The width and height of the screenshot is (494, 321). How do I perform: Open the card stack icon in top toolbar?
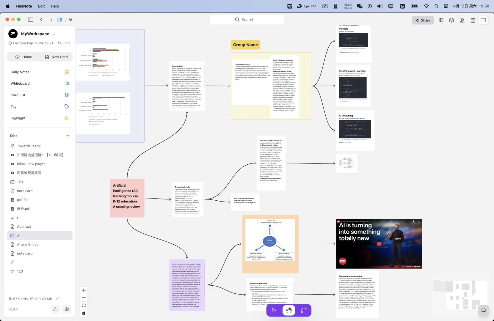451,20
